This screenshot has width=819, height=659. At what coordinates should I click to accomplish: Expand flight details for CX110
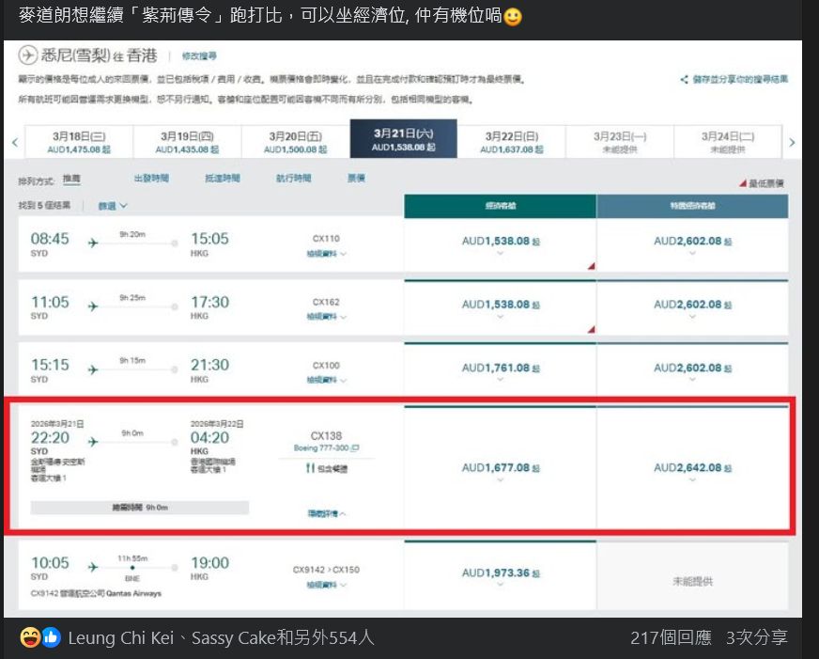coord(326,254)
